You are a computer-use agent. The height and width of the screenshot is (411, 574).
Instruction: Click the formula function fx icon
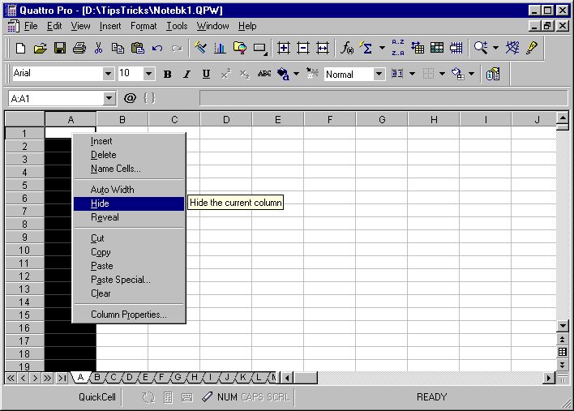(x=347, y=48)
